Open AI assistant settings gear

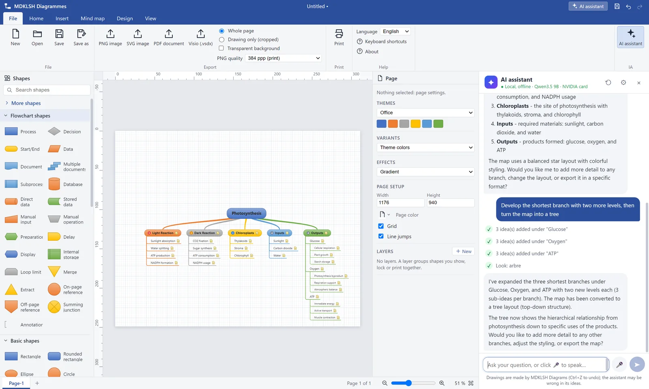[x=623, y=83]
